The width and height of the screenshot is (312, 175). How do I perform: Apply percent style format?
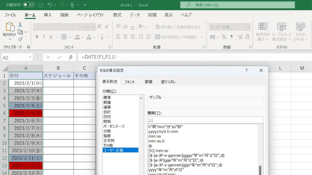224,37
